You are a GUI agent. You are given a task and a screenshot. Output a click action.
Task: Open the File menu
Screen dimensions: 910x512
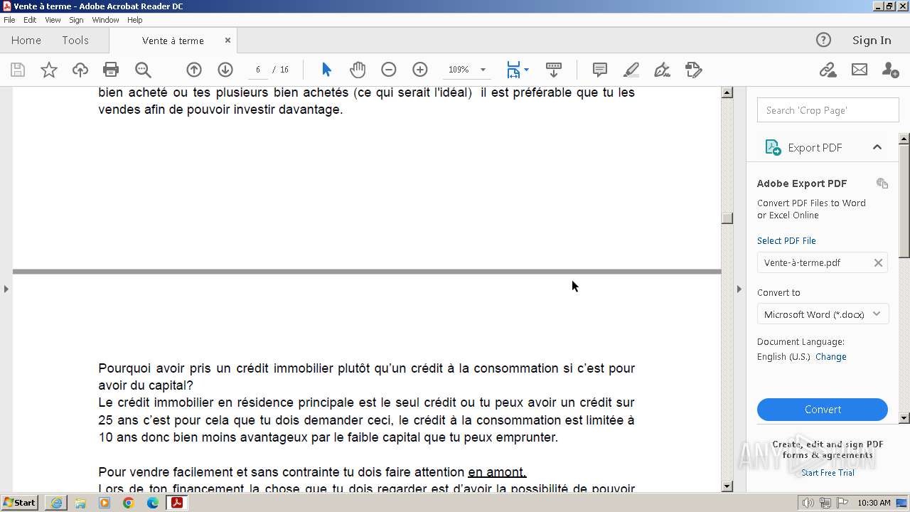[9, 20]
